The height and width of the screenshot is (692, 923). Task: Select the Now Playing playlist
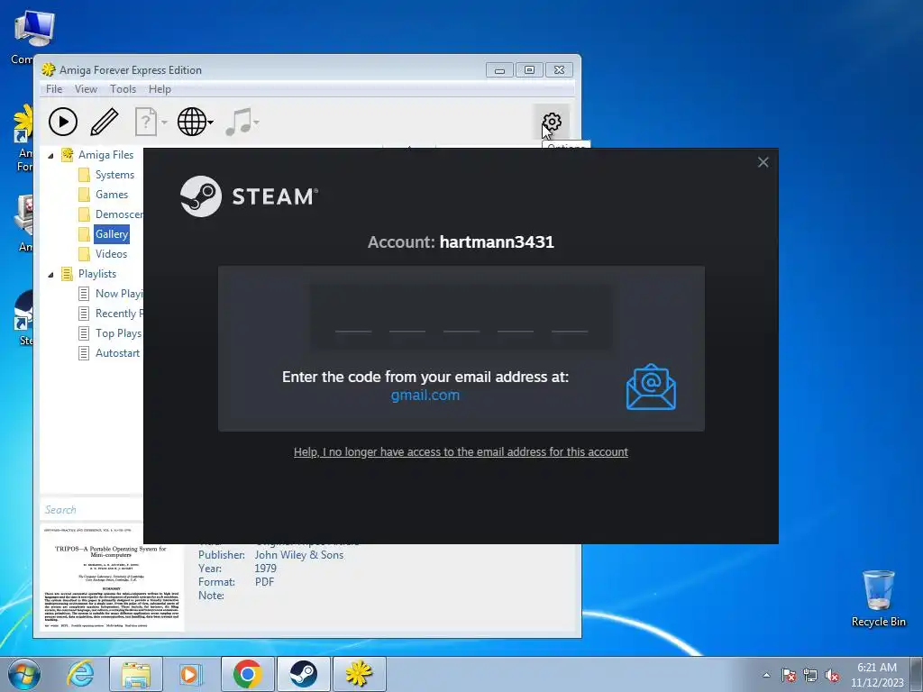pos(119,294)
